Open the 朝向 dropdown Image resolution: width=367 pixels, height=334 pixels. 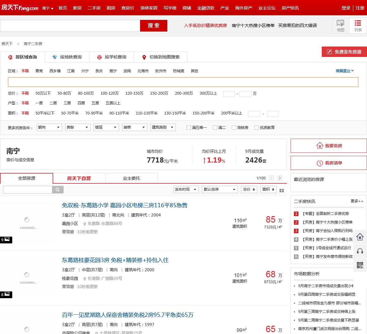point(49,127)
